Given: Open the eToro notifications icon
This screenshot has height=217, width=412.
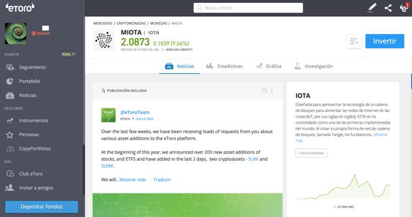Looking at the screenshot, I should [404, 8].
